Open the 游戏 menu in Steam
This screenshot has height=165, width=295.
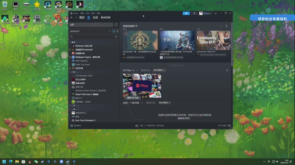(93, 13)
